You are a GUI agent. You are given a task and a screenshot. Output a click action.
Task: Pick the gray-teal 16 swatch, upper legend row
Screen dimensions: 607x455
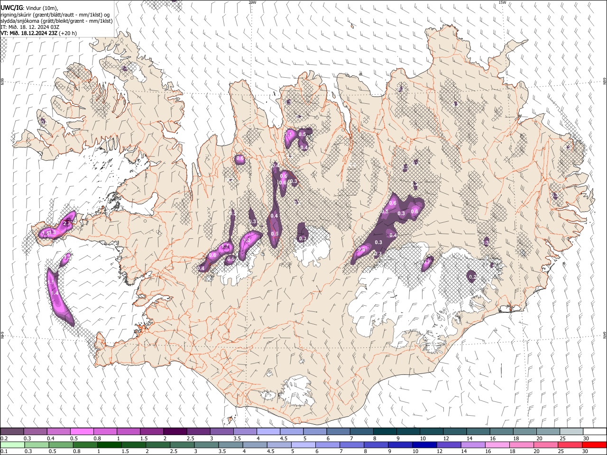click(x=502, y=432)
